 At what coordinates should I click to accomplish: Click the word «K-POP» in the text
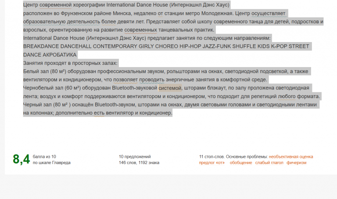click(279, 46)
